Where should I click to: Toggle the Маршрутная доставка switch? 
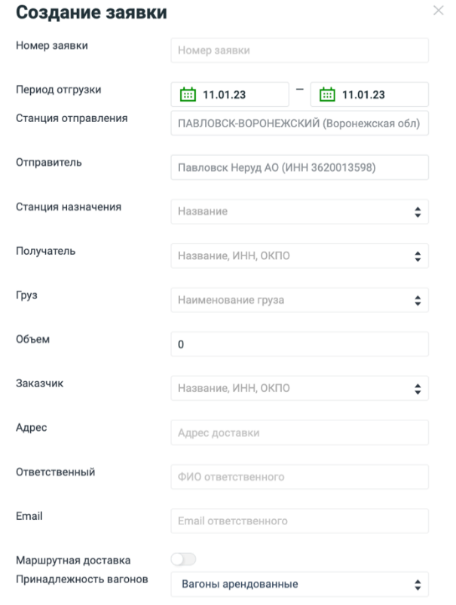pos(183,559)
